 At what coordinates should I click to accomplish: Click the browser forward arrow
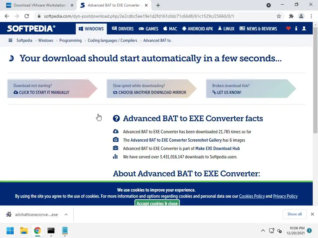pyautogui.click(x=17, y=16)
